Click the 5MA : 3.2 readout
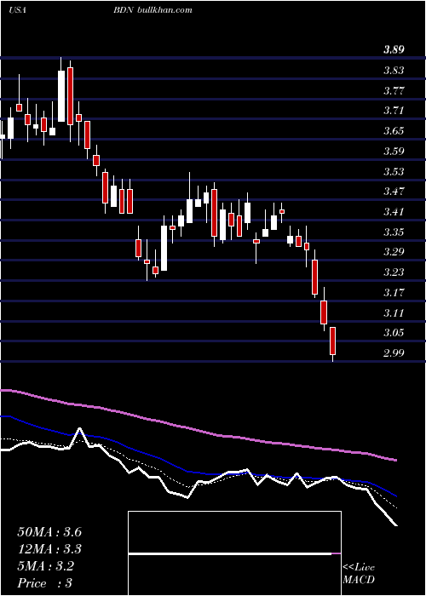426x596 pixels. coord(46,566)
